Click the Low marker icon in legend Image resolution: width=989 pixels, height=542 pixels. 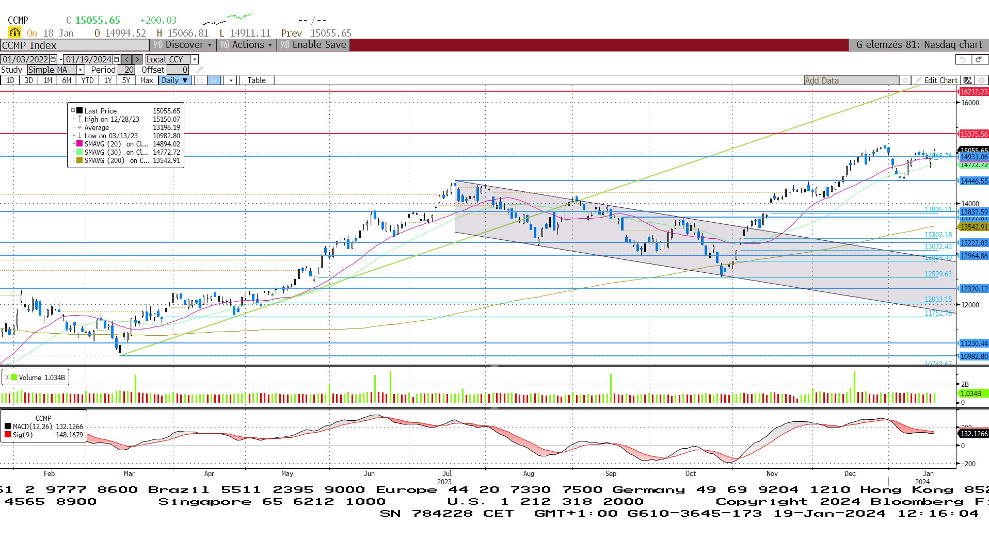point(79,136)
